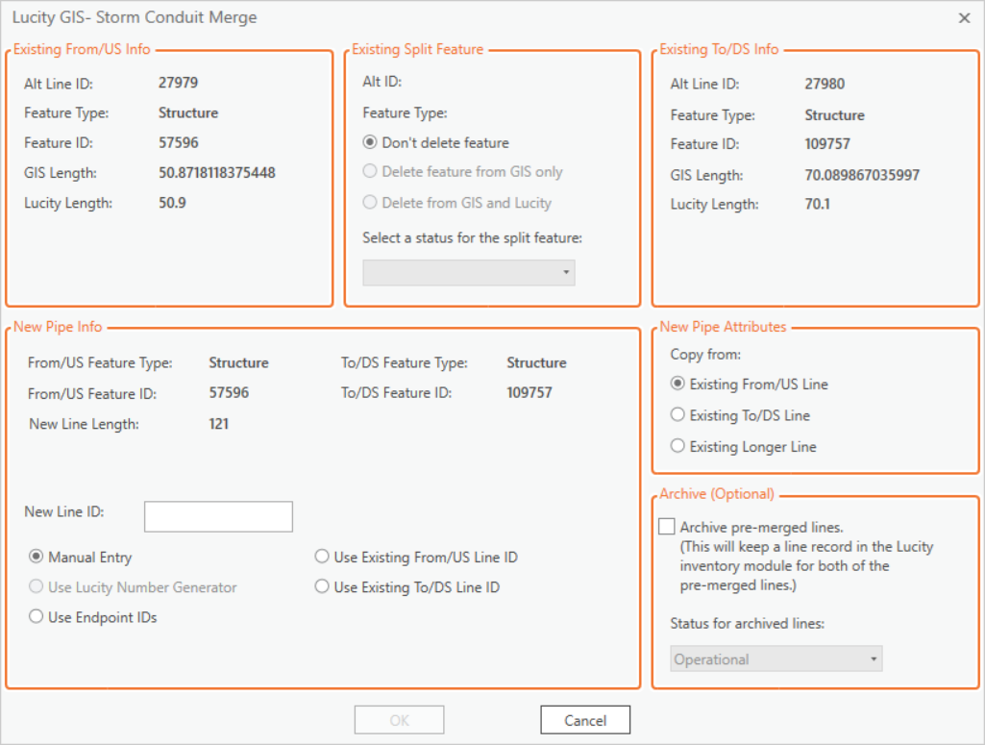Screen dimensions: 985x745
Task: Click the Existing From/US Info group title
Action: tap(82, 49)
